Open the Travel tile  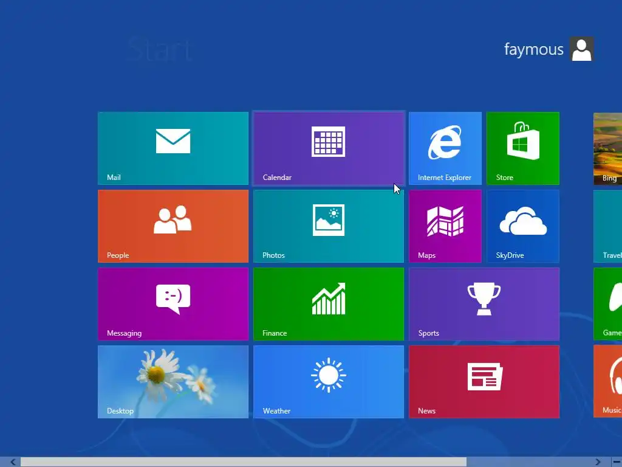tap(607, 226)
